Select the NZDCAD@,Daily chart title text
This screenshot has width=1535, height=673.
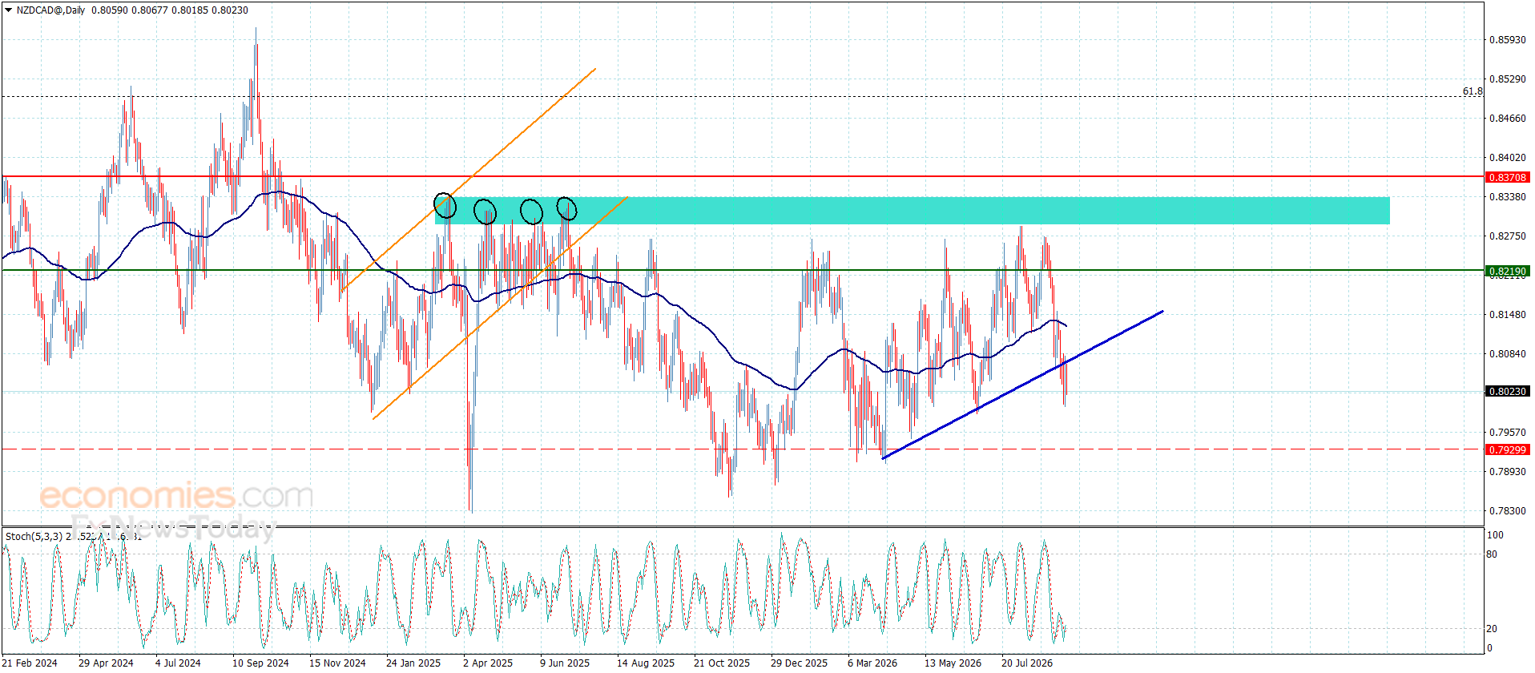tap(51, 10)
